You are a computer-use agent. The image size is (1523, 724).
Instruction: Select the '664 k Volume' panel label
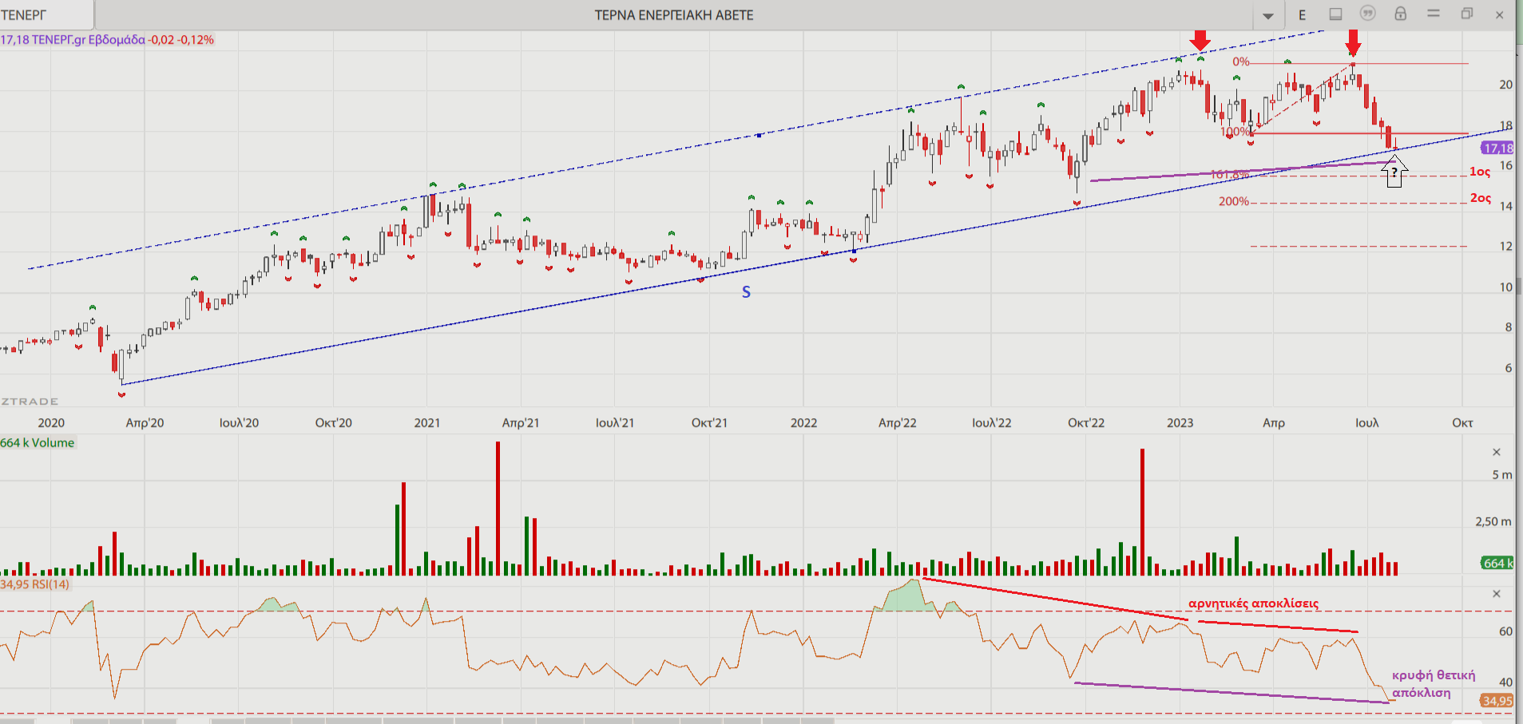tap(38, 443)
